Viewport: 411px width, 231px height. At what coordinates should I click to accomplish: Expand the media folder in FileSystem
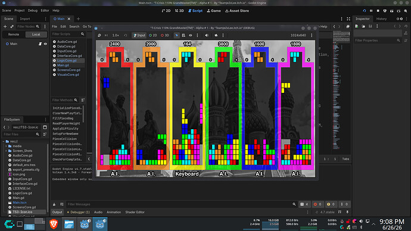pos(7,146)
